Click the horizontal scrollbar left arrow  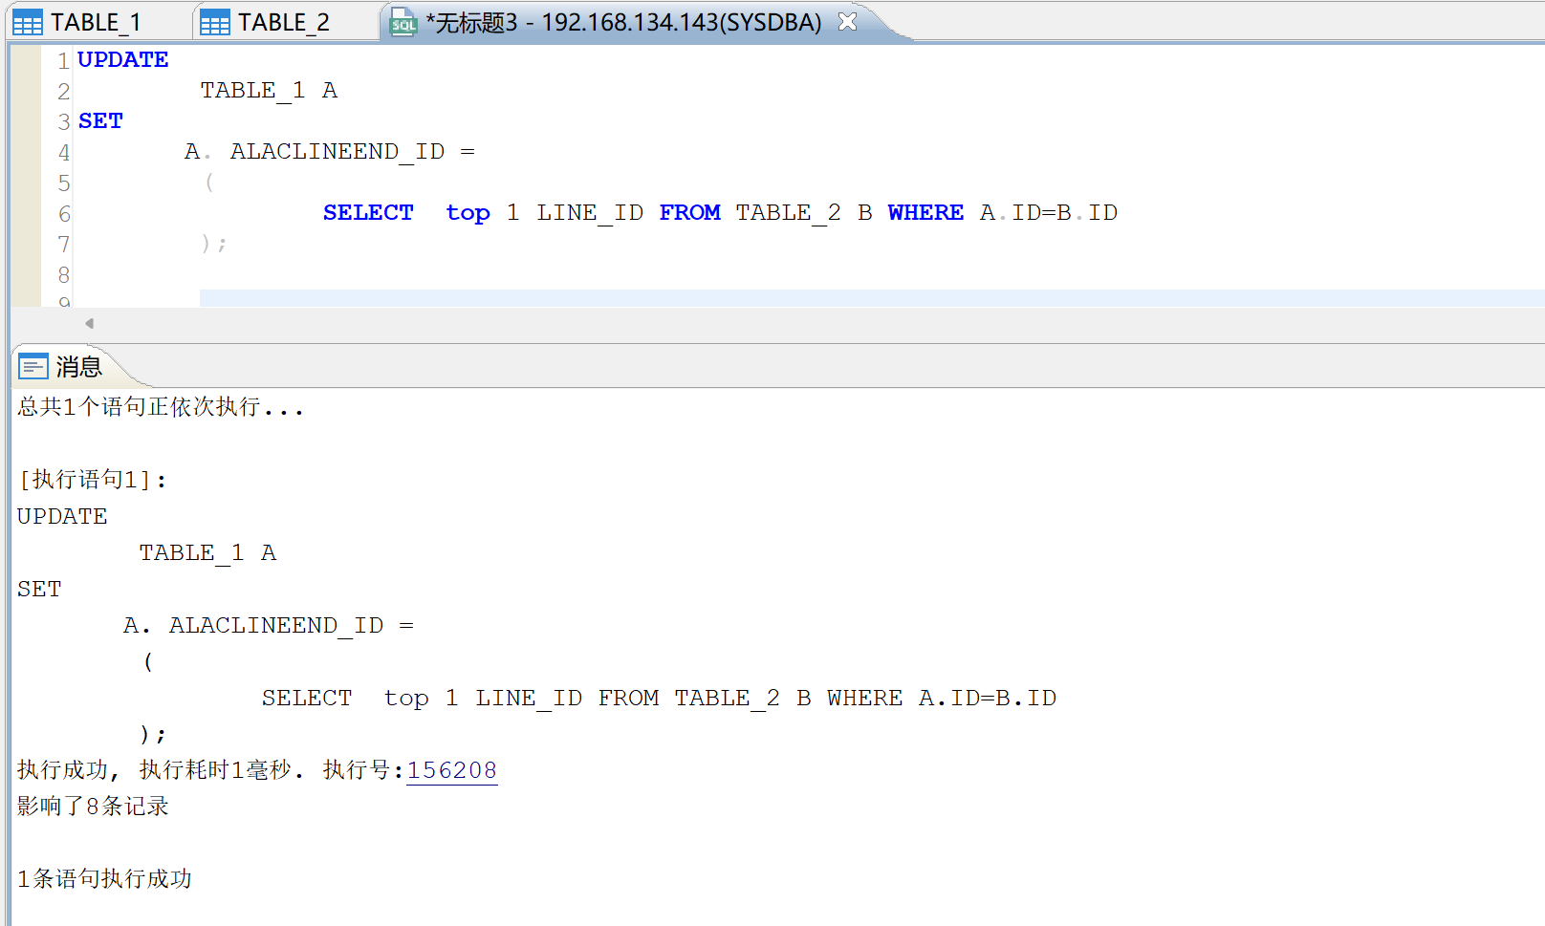click(89, 323)
